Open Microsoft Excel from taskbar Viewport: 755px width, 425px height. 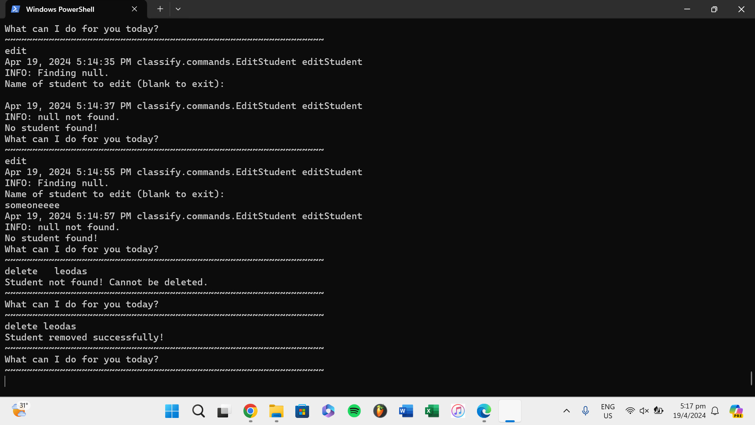tap(432, 411)
